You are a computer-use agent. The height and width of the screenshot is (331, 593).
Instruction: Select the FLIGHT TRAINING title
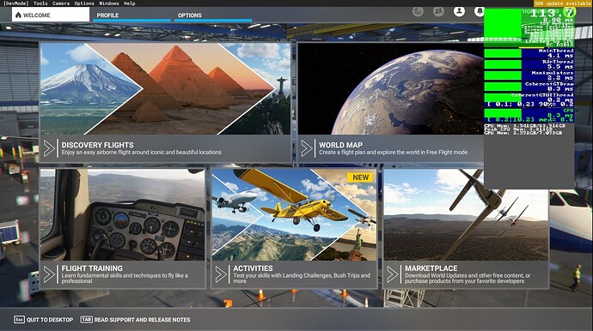(x=92, y=268)
